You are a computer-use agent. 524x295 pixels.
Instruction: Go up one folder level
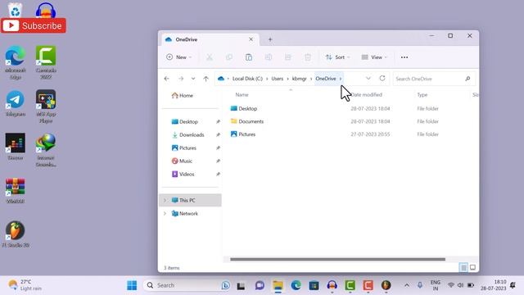pyautogui.click(x=206, y=79)
